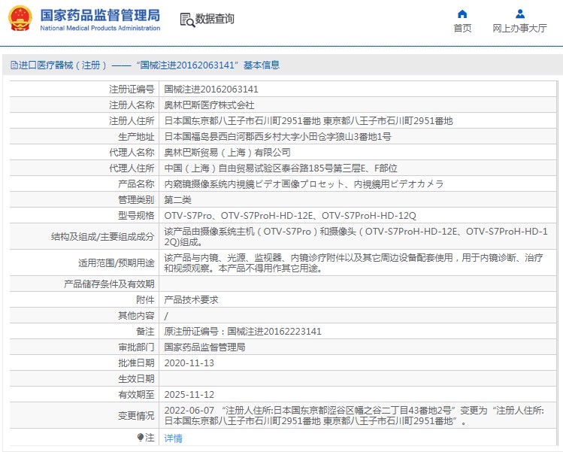Screen dimensions: 563x452
Task: Select 奥林巴斯贸易（上海）有限公司 agent name
Action: [x=227, y=153]
